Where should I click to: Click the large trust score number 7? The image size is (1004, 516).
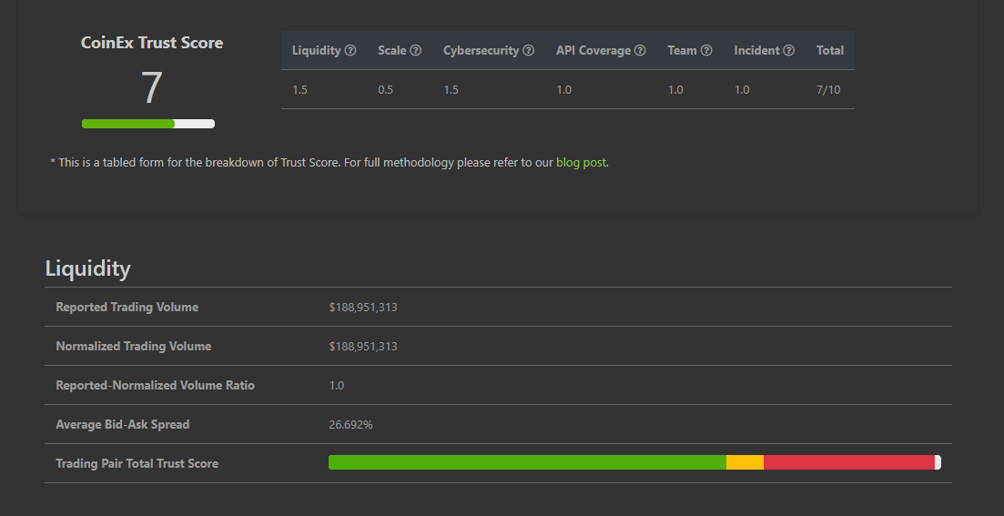[151, 88]
